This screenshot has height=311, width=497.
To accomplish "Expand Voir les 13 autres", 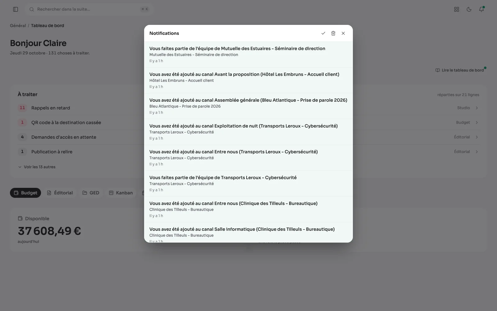I will pyautogui.click(x=37, y=167).
